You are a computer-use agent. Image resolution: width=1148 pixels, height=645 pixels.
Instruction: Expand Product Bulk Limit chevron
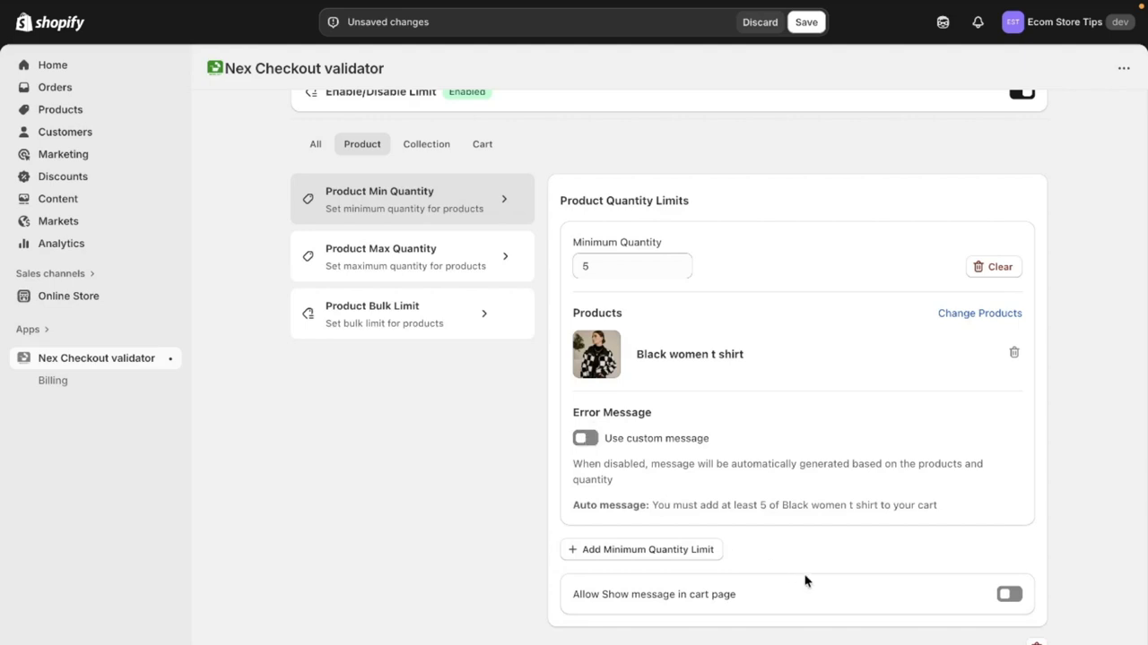[484, 314]
